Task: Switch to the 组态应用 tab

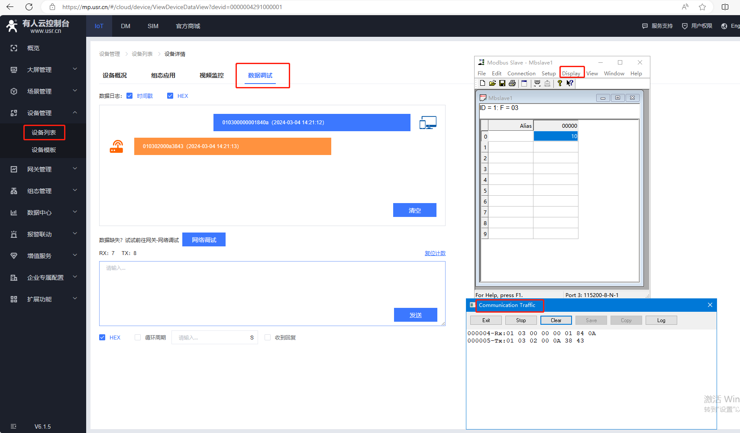Action: click(163, 75)
